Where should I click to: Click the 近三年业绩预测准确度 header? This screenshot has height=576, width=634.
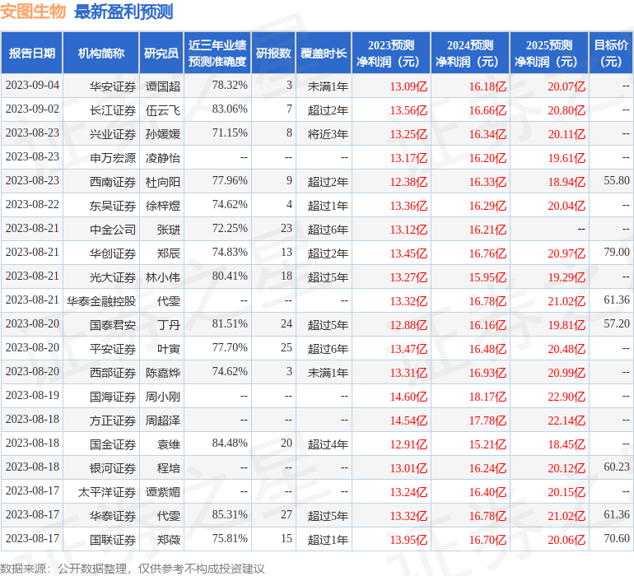coord(217,53)
